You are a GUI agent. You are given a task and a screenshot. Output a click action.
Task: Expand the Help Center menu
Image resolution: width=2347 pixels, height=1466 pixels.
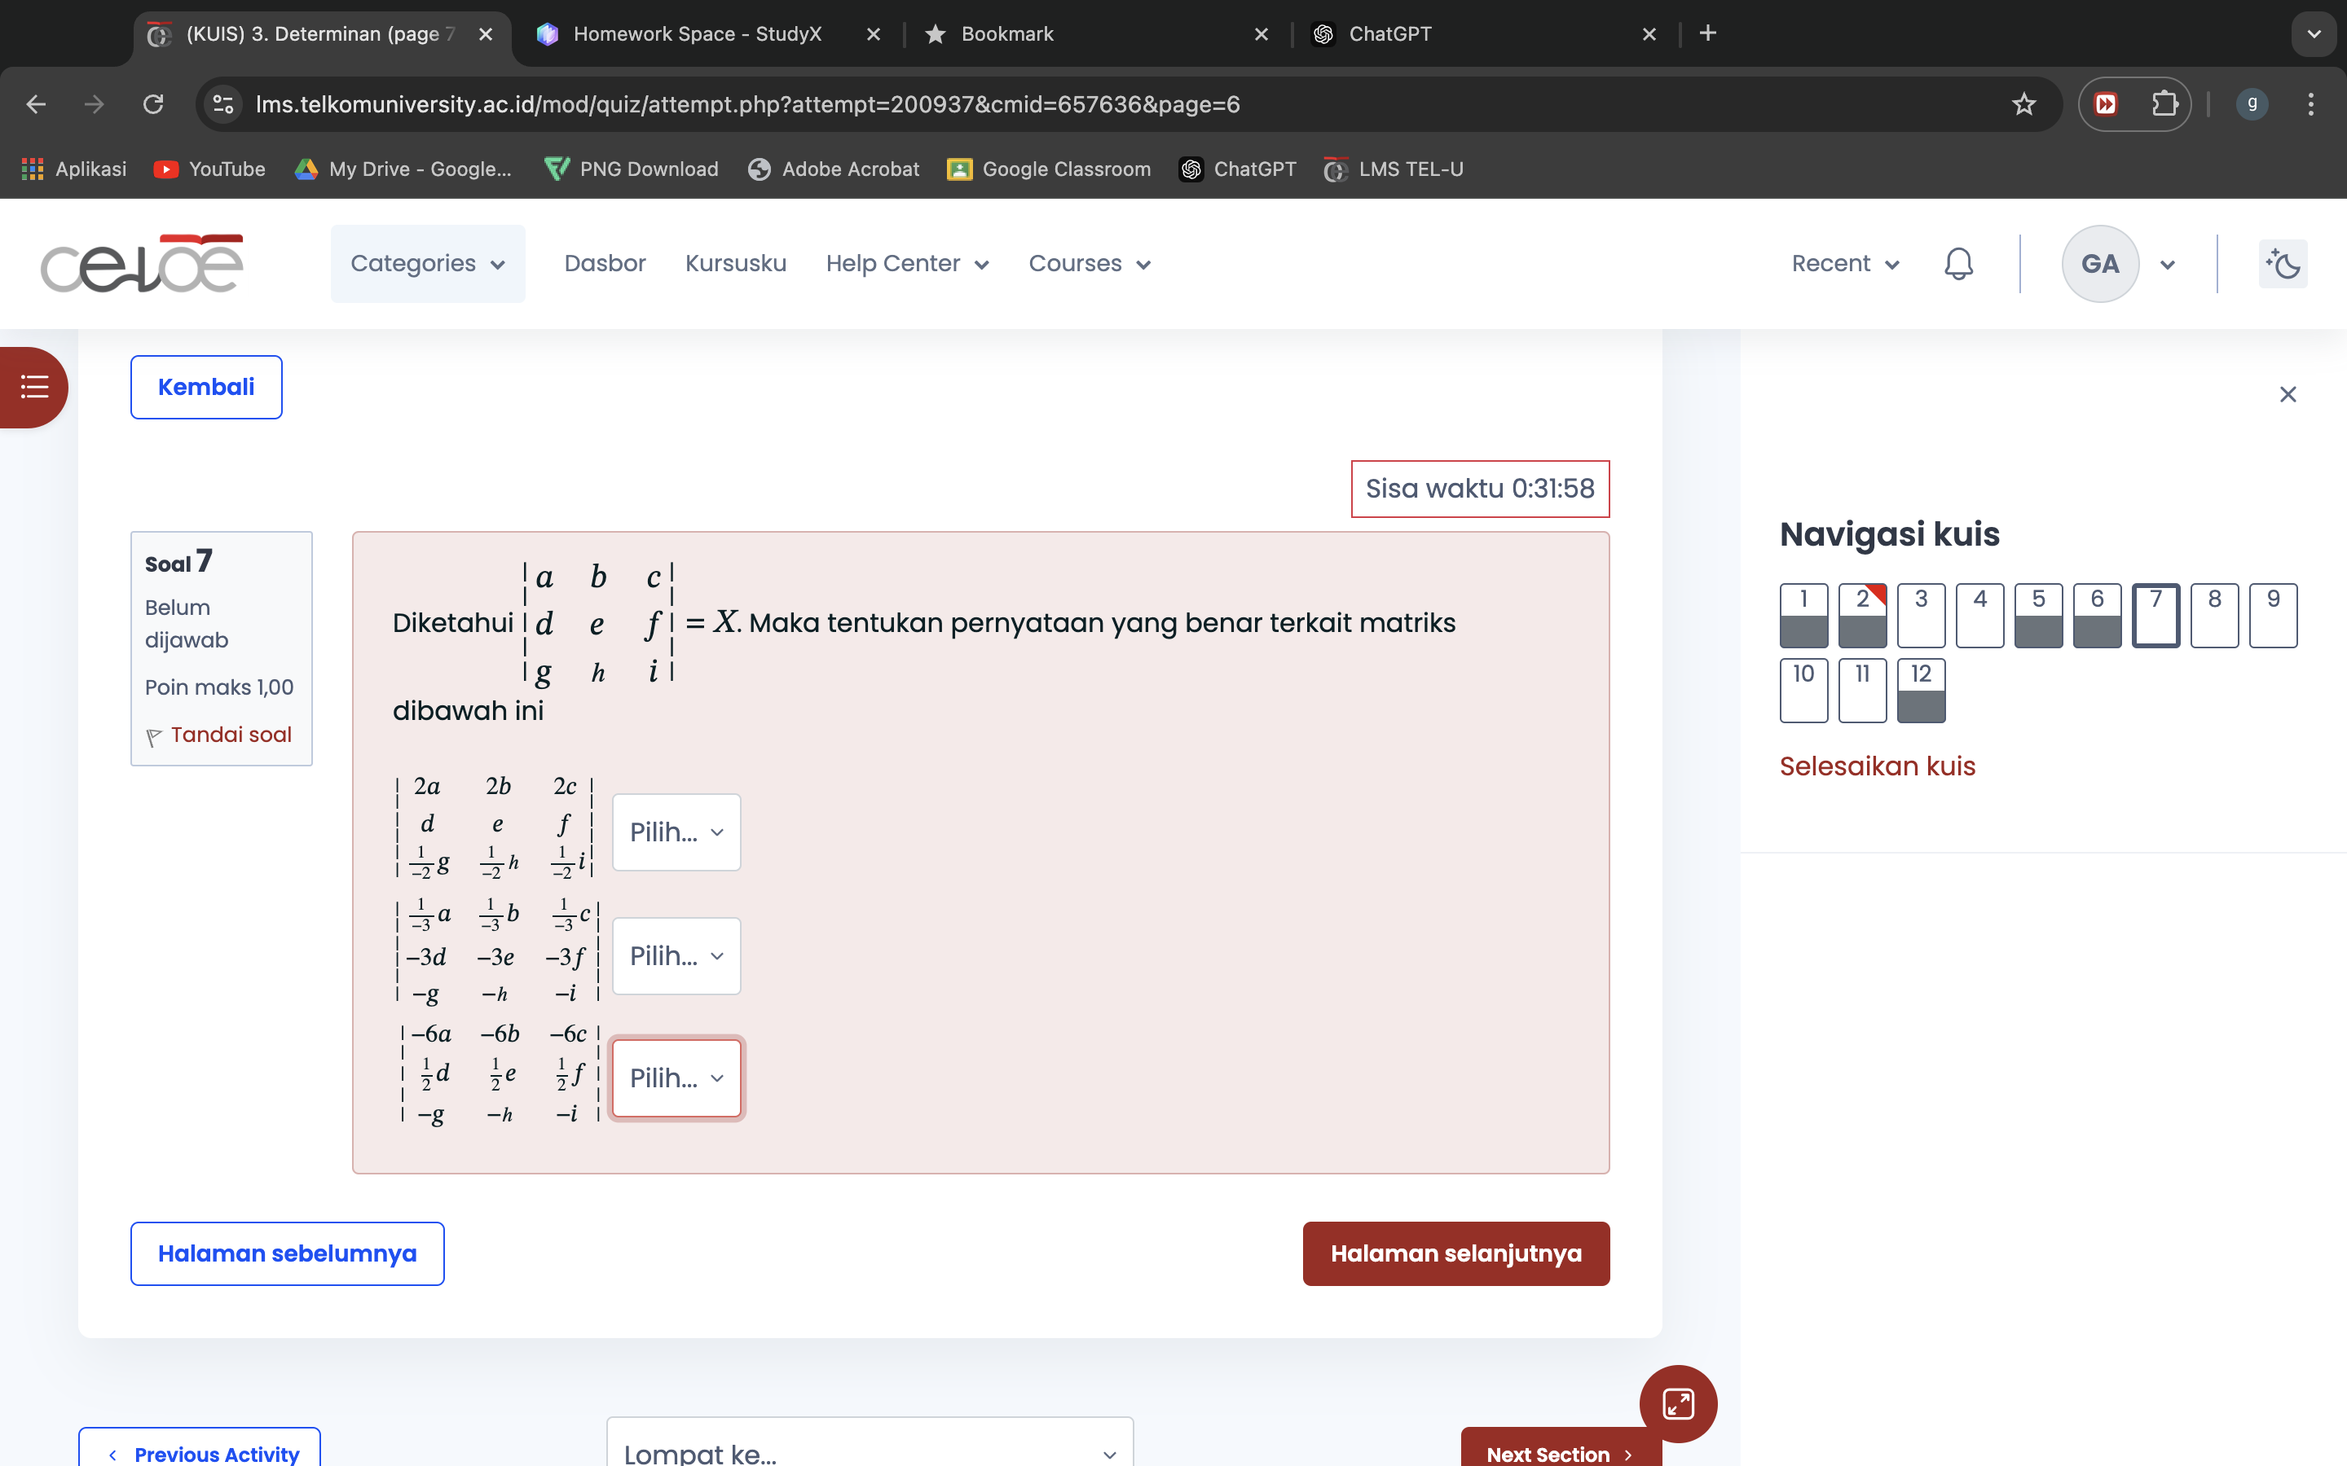tap(907, 264)
